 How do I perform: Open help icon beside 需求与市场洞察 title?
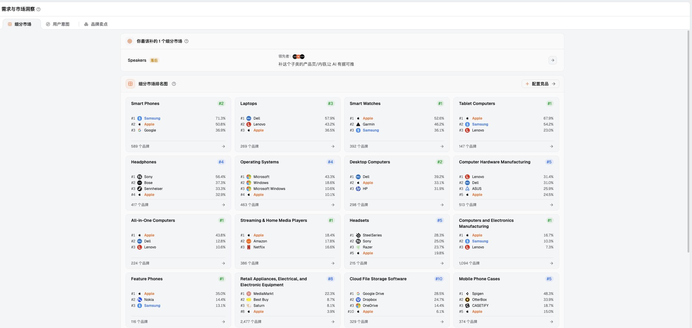pyautogui.click(x=38, y=9)
